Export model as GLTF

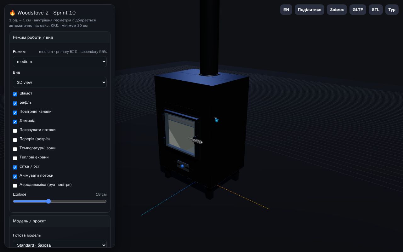tap(358, 9)
